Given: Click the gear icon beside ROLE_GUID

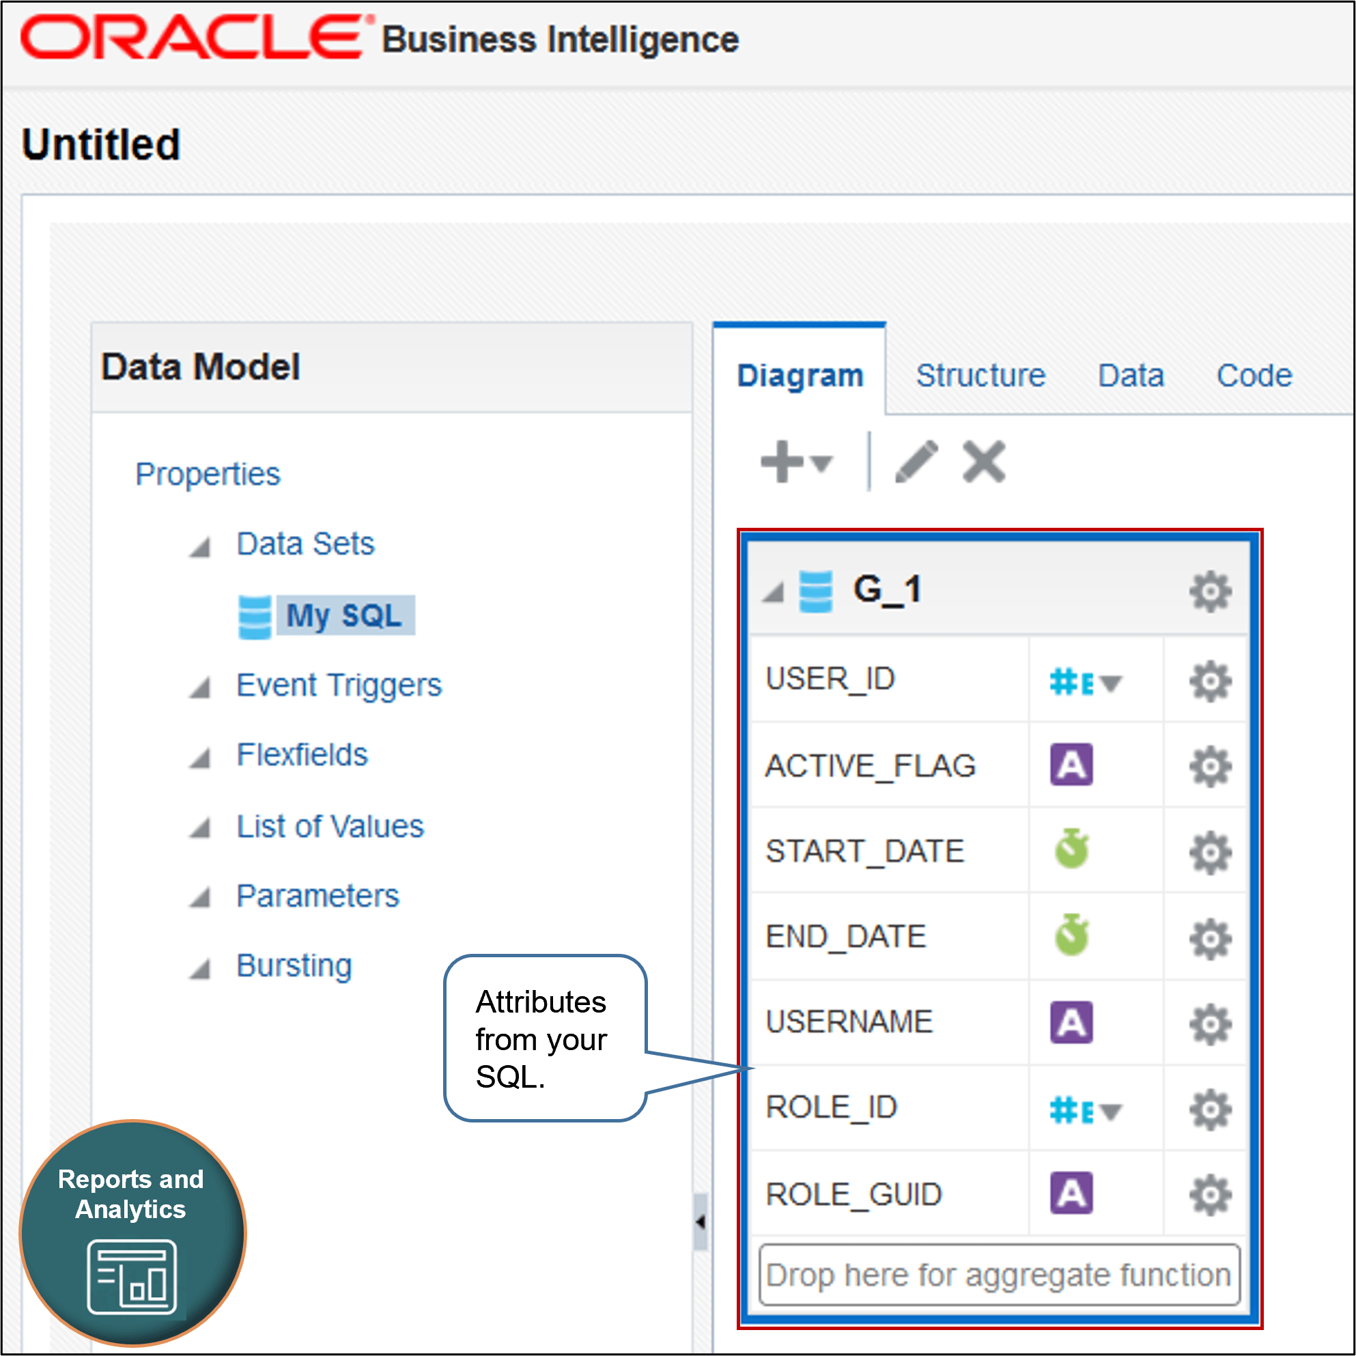Looking at the screenshot, I should pyautogui.click(x=1209, y=1193).
